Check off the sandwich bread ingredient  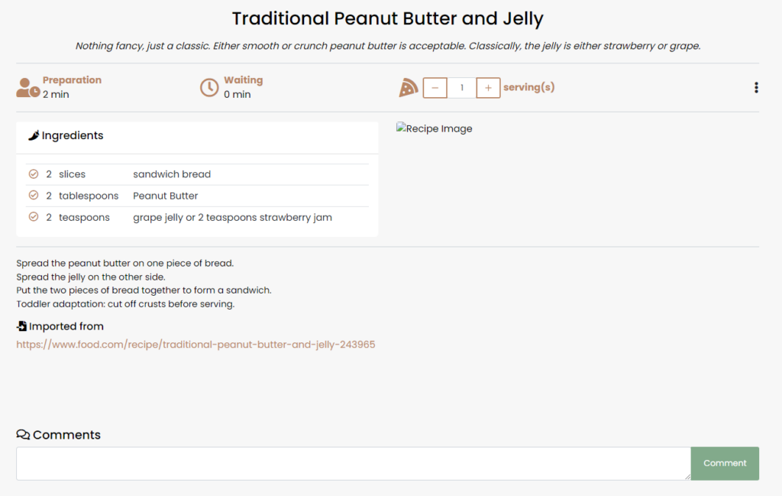[34, 174]
